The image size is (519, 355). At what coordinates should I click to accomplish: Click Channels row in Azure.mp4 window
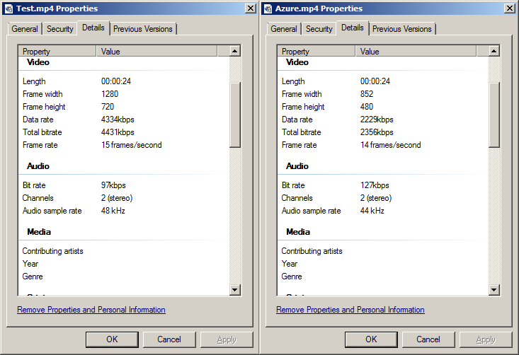click(383, 198)
